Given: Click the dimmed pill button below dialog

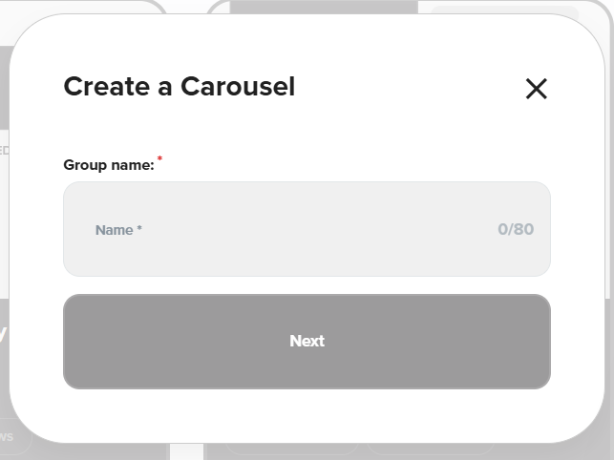Looking at the screenshot, I should point(13,438).
